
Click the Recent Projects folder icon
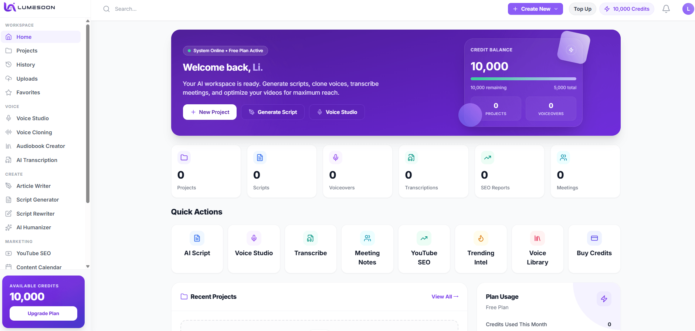click(x=184, y=297)
